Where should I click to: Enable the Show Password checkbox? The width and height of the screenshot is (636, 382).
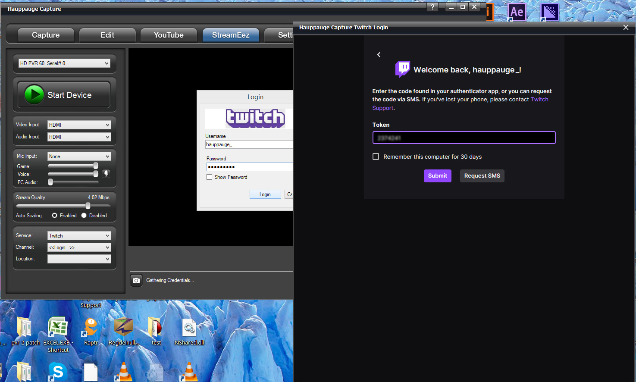click(x=210, y=177)
